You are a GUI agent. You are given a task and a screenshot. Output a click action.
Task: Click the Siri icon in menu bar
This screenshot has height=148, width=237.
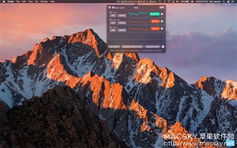point(228,2)
